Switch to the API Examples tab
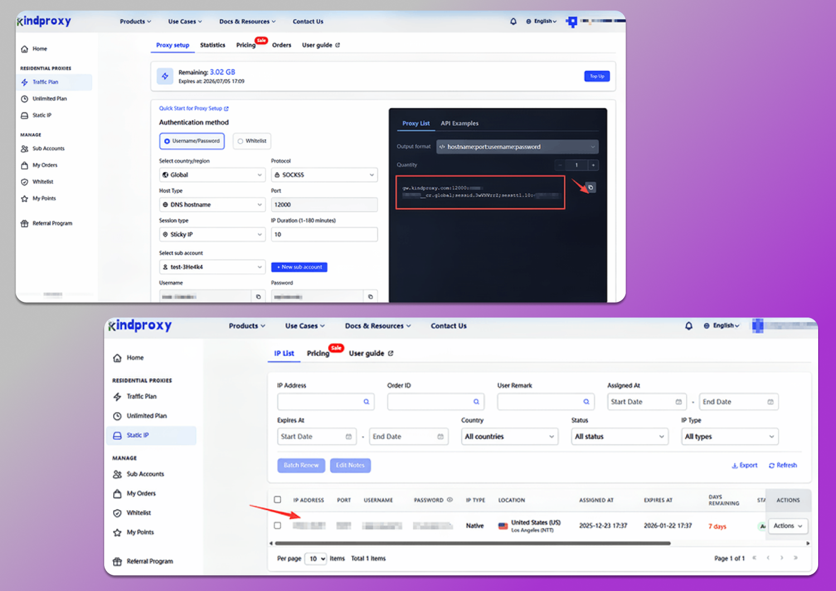This screenshot has width=836, height=591. [459, 124]
